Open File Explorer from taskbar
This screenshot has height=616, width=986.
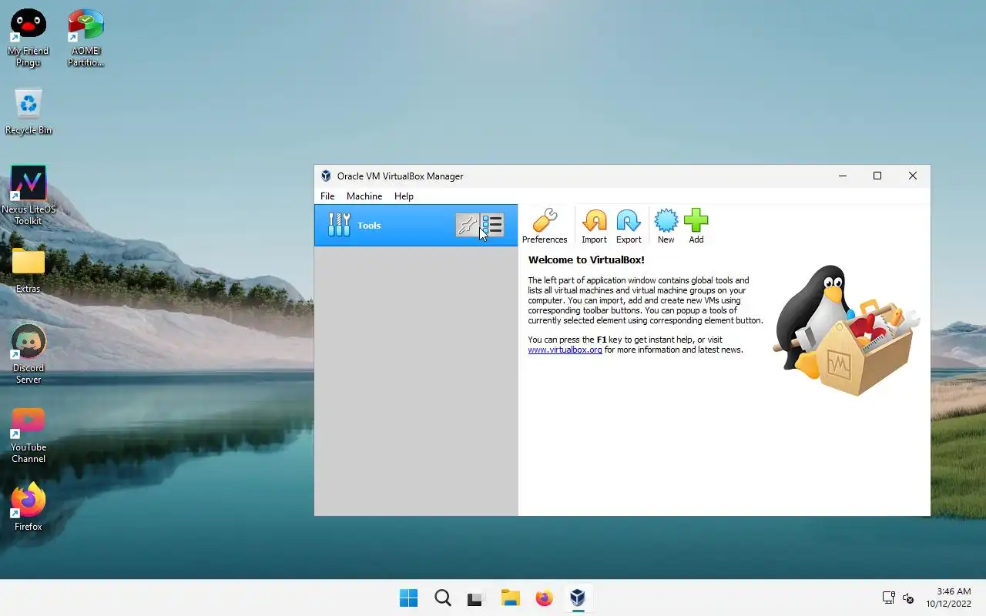[510, 598]
